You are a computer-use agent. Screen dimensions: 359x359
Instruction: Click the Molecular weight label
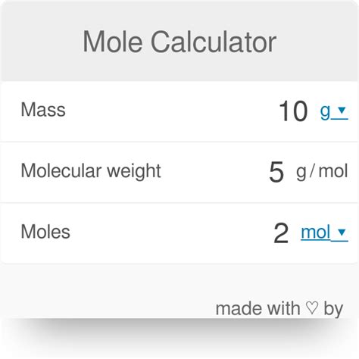91,171
